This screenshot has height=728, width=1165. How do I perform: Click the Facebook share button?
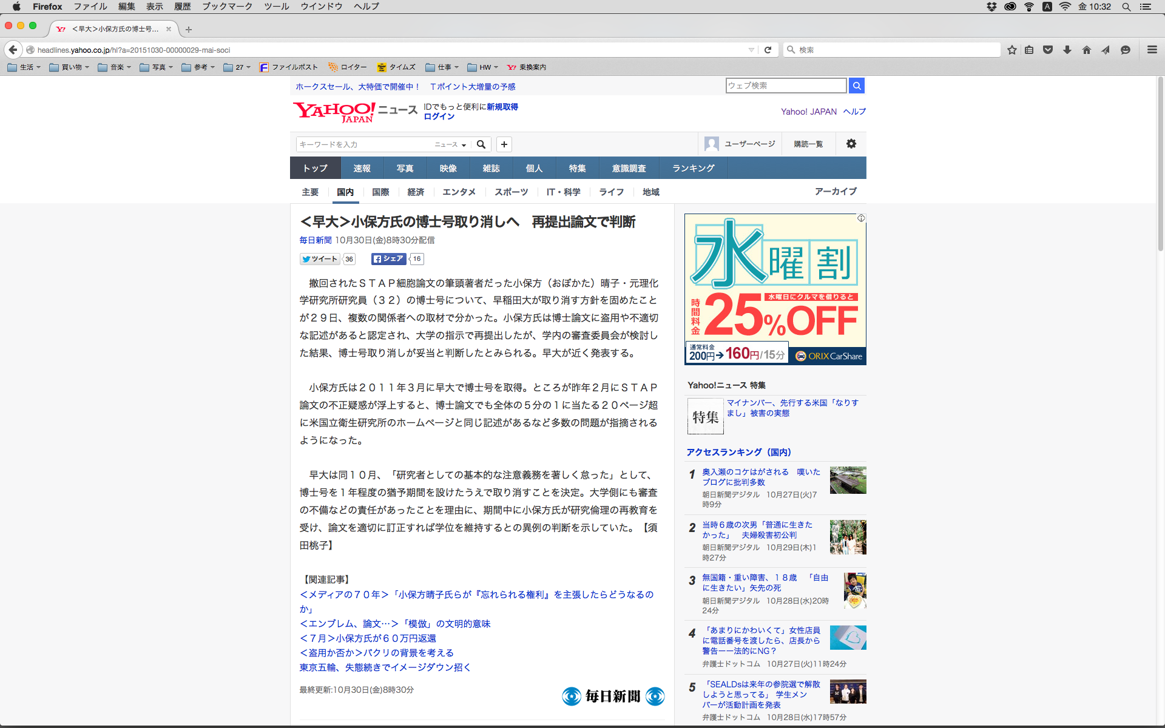(388, 259)
